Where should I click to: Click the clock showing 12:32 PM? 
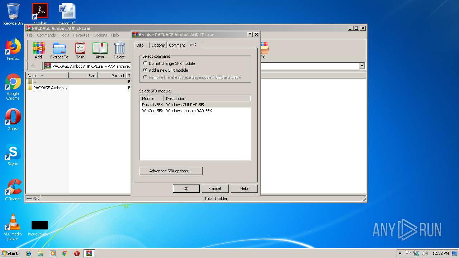pyautogui.click(x=441, y=253)
